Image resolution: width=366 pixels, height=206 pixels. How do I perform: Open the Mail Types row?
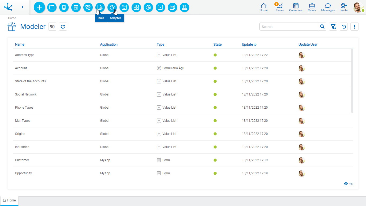click(x=182, y=121)
